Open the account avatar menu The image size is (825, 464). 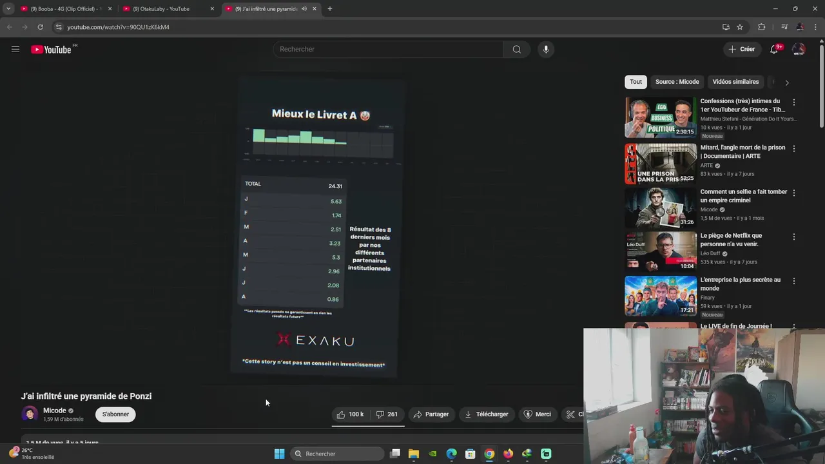pyautogui.click(x=799, y=49)
